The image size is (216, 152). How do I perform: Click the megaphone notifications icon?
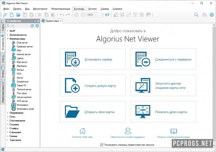click(107, 15)
